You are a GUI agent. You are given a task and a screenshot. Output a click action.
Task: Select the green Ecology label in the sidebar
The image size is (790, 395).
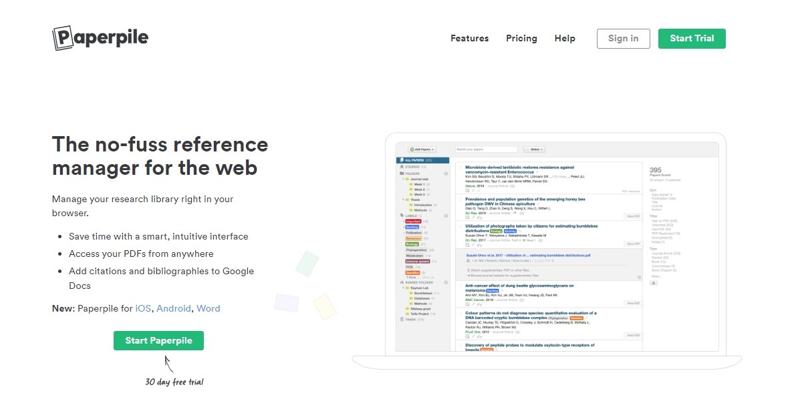tap(412, 244)
